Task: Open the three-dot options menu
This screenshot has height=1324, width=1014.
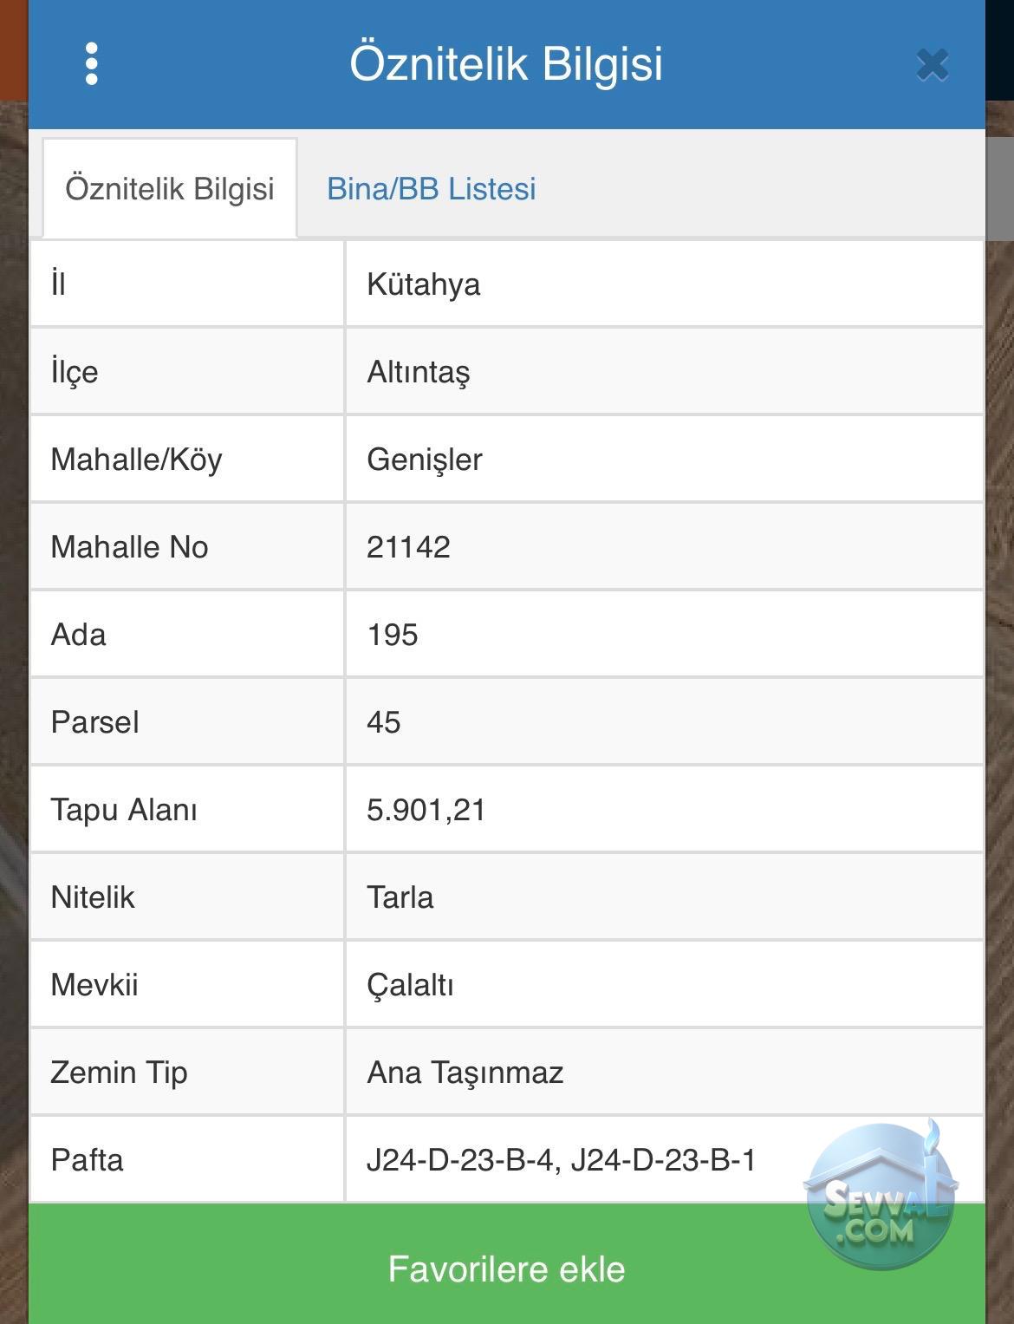Action: 92,63
